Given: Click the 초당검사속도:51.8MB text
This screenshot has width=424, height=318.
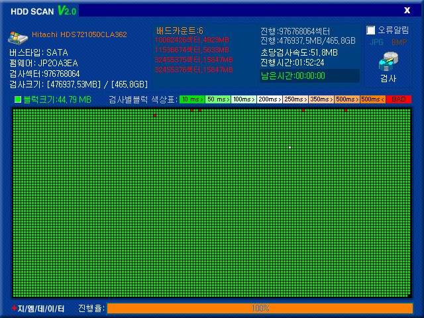Looking at the screenshot, I should point(299,52).
